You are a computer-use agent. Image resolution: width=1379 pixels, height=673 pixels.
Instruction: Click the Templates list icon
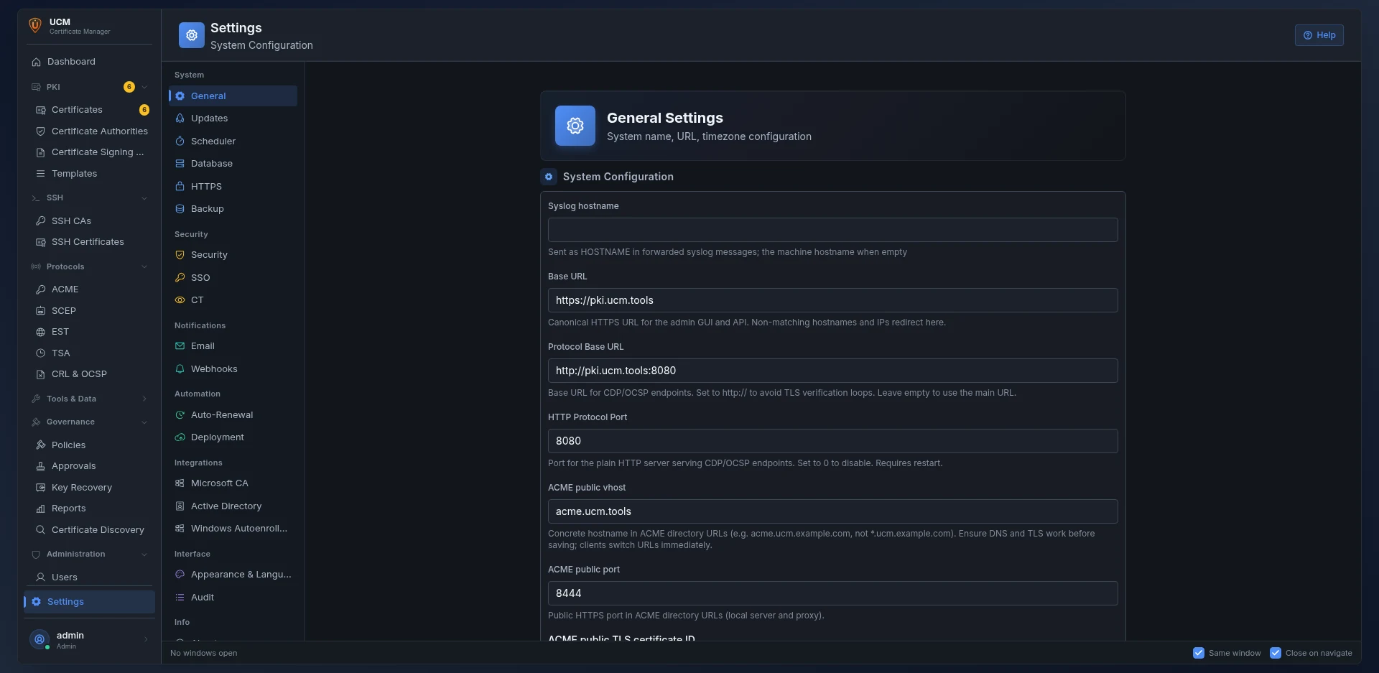tap(40, 174)
